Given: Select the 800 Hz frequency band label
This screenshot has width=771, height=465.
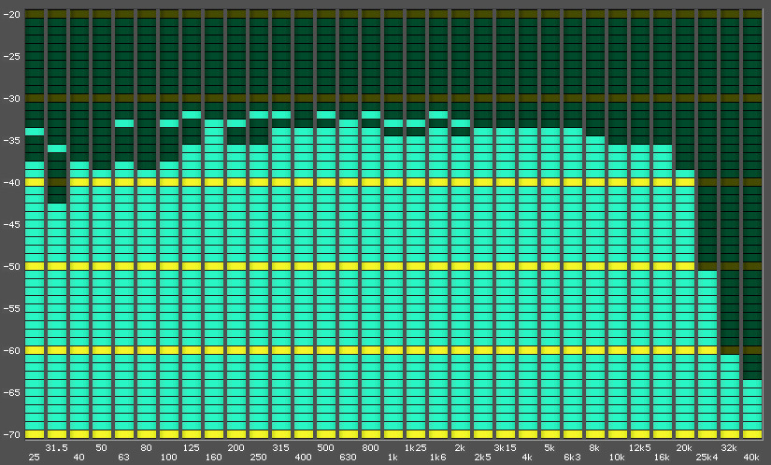Looking at the screenshot, I should (370, 448).
